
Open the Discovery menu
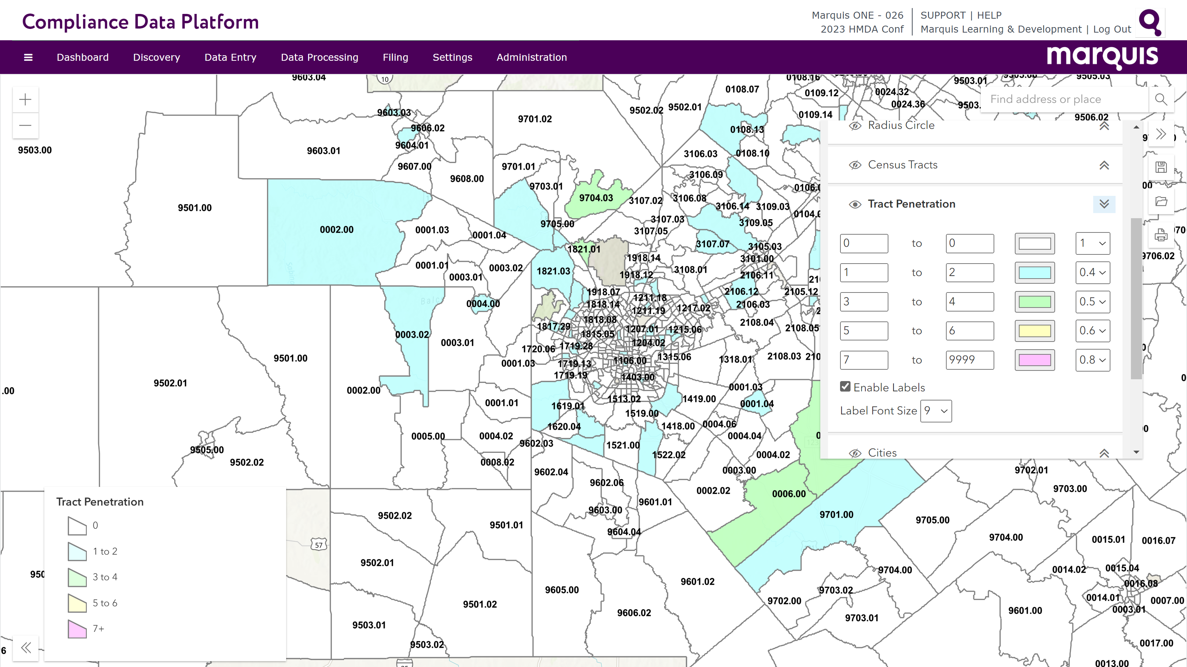(156, 57)
